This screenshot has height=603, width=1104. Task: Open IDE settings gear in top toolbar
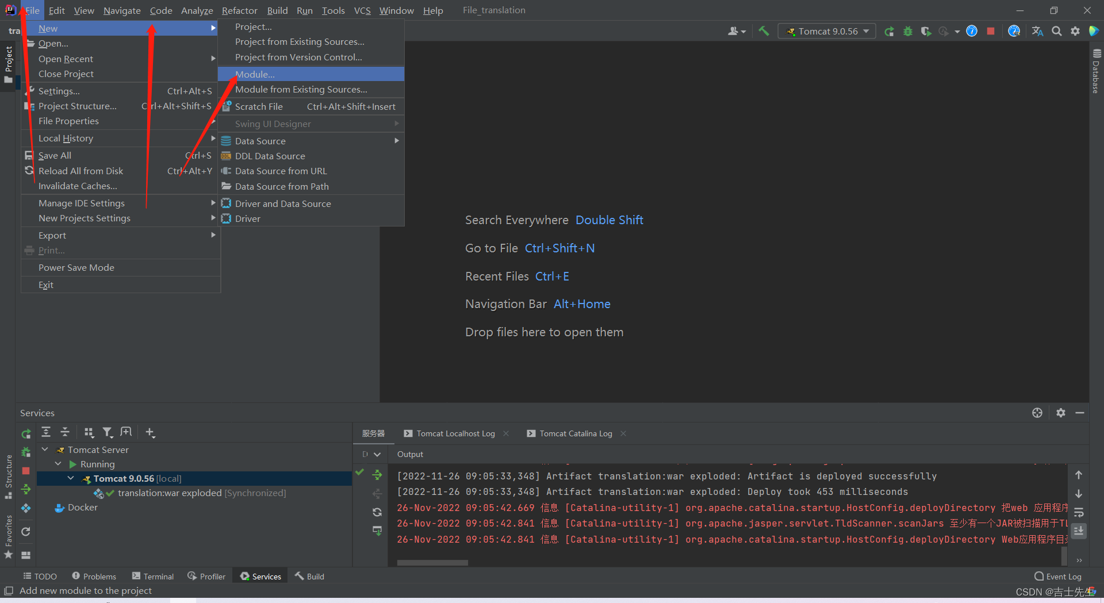tap(1075, 32)
